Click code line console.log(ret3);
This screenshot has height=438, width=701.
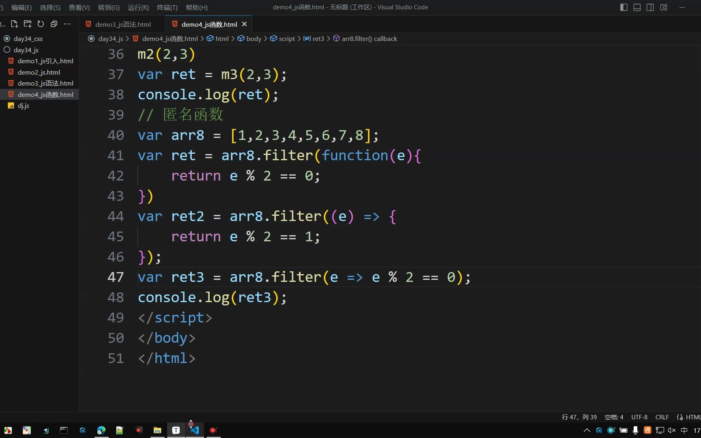click(212, 297)
